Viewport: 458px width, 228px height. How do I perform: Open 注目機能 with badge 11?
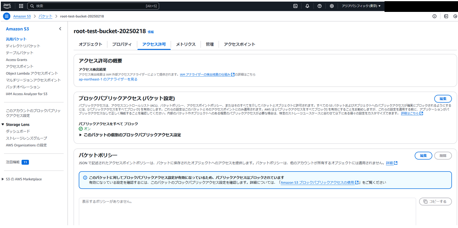17,162
